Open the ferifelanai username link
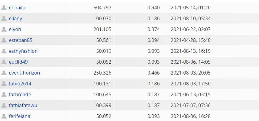This screenshot has width=259, height=121. tap(20, 116)
